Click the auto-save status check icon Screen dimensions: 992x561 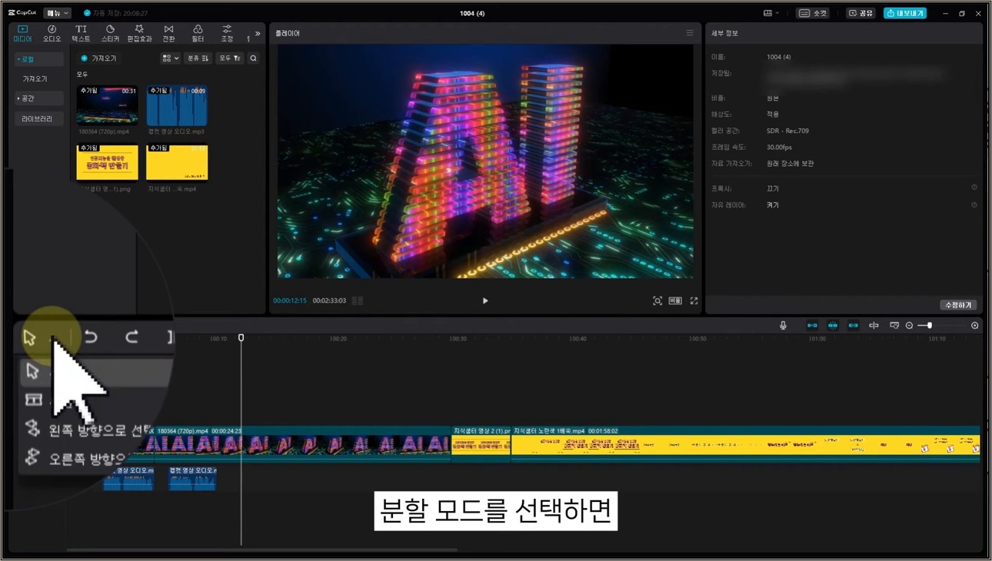tap(87, 13)
